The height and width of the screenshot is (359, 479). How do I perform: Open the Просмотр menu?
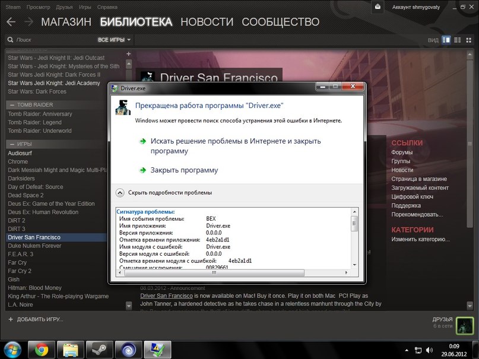tap(38, 7)
